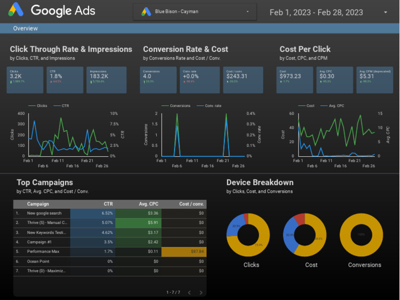Click the Avg. CPC legend entry
400x300 pixels.
[x=332, y=106]
